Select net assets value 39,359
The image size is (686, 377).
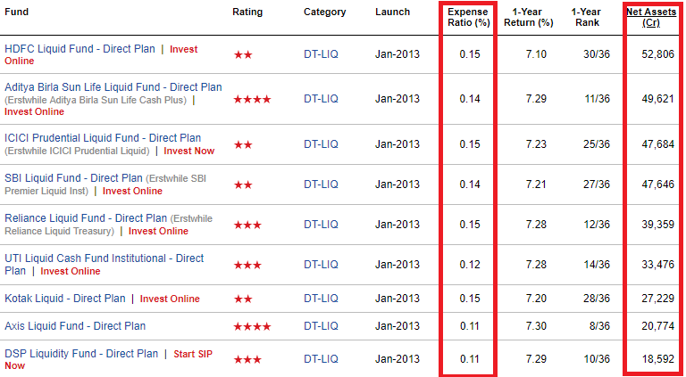[657, 225]
